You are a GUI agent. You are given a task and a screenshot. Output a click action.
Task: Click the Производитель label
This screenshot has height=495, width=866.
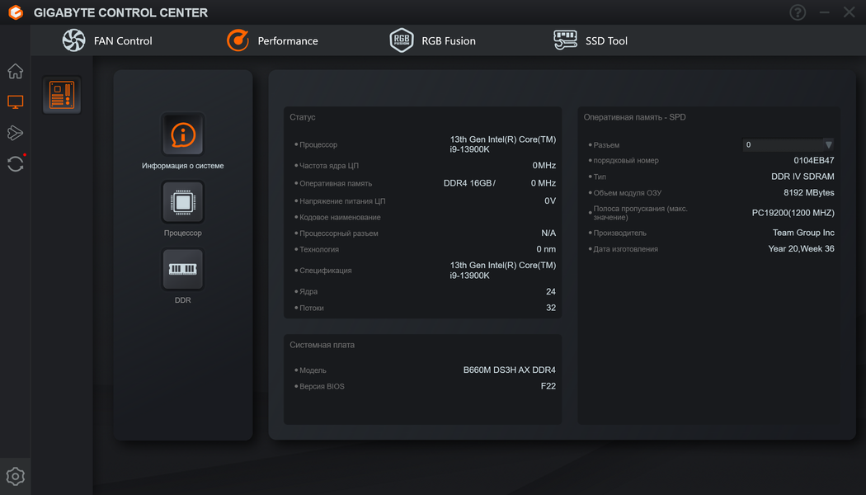(619, 233)
